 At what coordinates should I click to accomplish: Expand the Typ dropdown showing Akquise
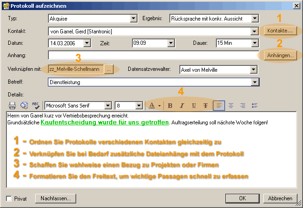coord(133,19)
